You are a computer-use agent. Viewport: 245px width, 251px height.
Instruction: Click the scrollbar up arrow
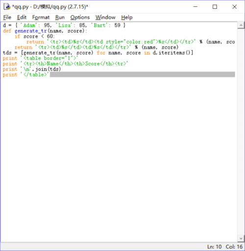pos(241,25)
